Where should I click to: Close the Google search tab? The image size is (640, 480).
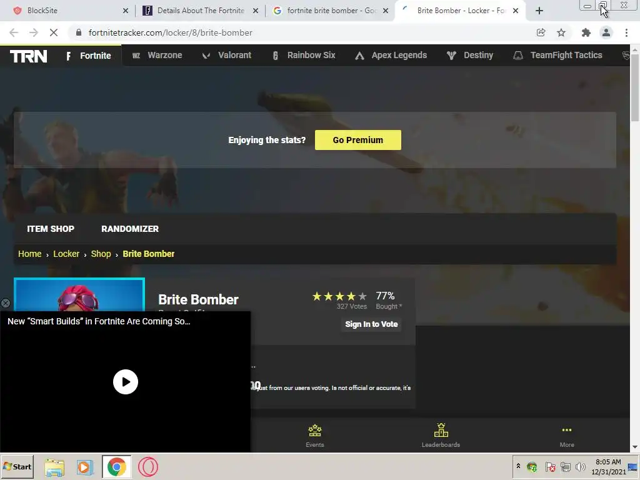pos(385,11)
